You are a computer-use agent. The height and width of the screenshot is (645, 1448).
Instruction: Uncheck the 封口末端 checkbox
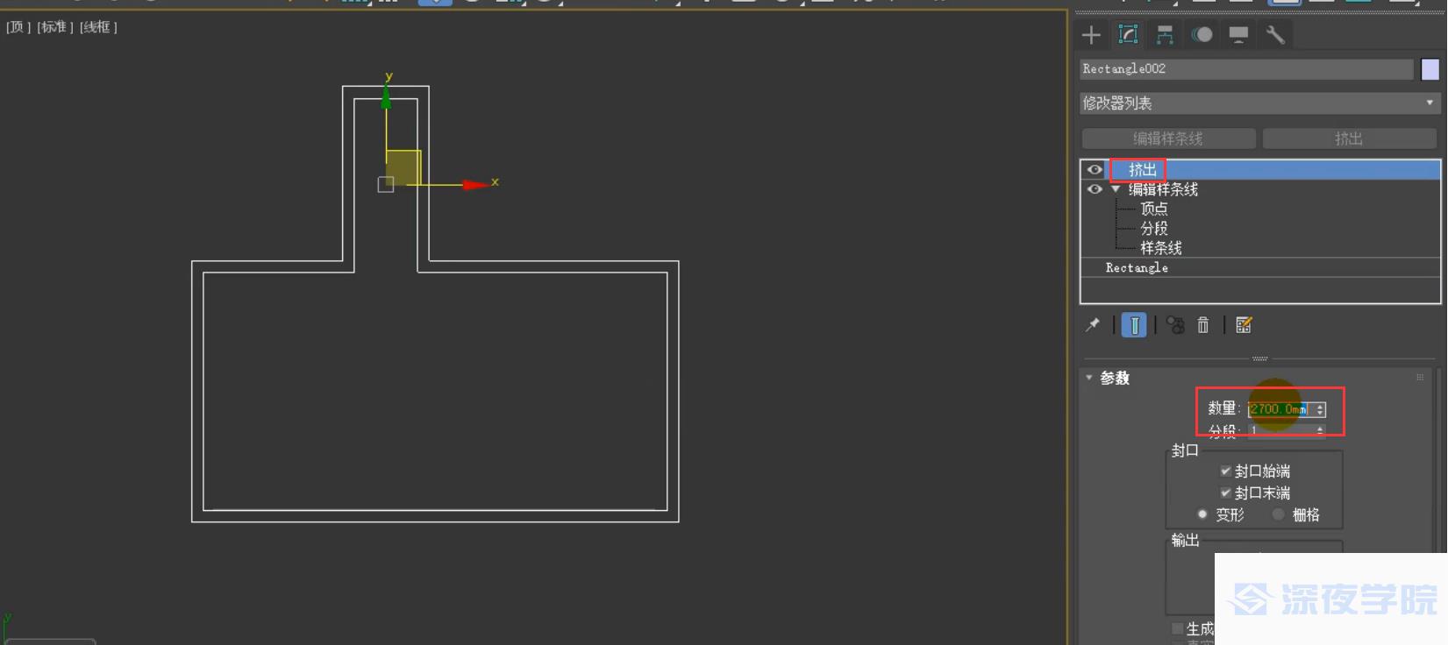coord(1225,493)
